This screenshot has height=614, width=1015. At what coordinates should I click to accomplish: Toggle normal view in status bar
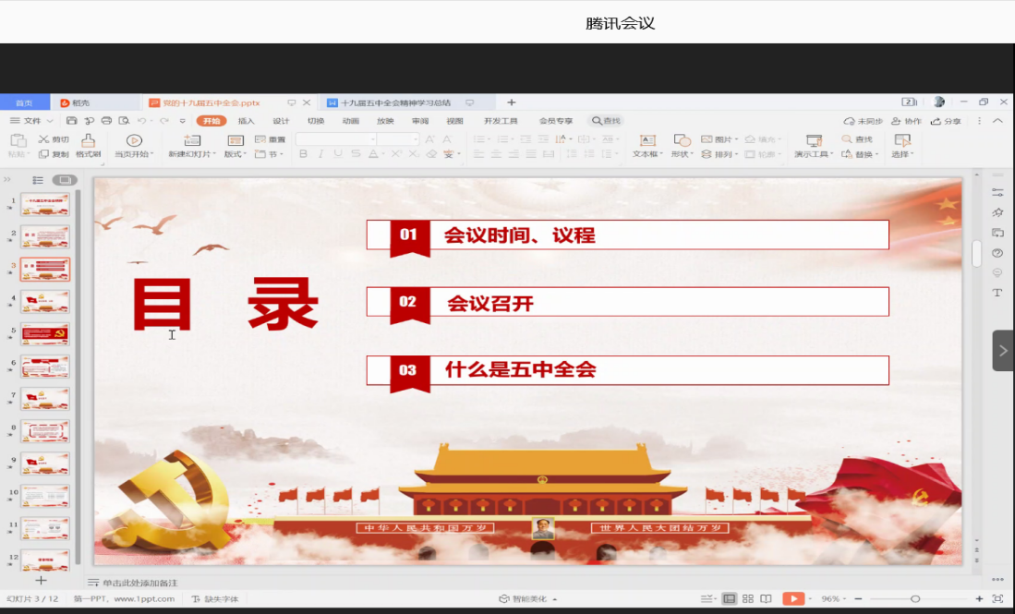coord(730,598)
